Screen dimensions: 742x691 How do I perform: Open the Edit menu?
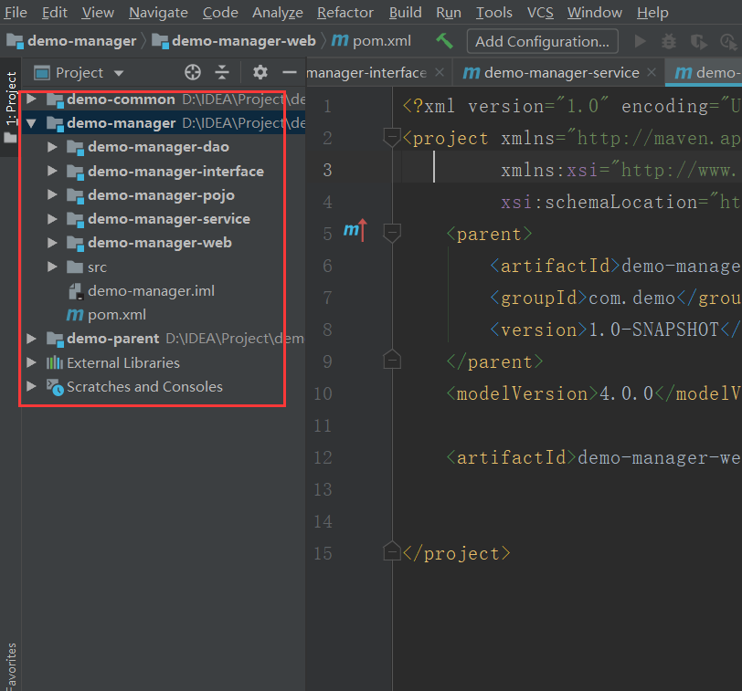point(55,12)
